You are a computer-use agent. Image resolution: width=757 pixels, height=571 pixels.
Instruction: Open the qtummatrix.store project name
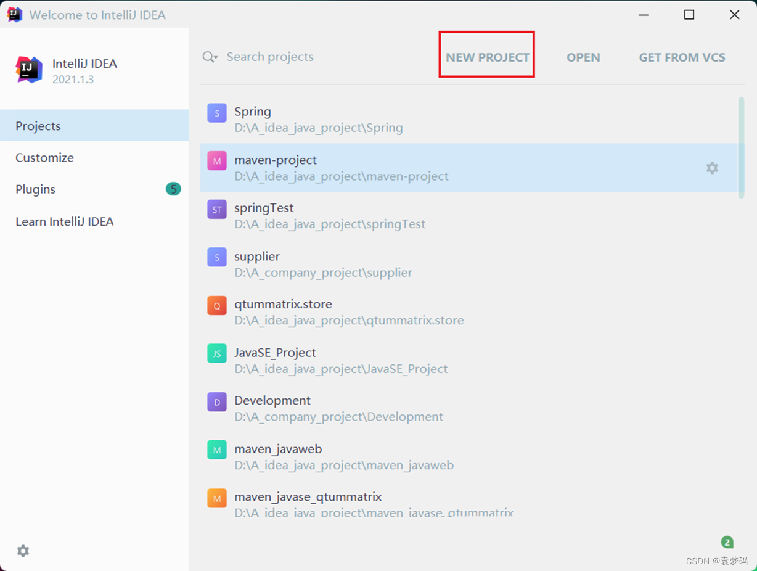point(283,304)
